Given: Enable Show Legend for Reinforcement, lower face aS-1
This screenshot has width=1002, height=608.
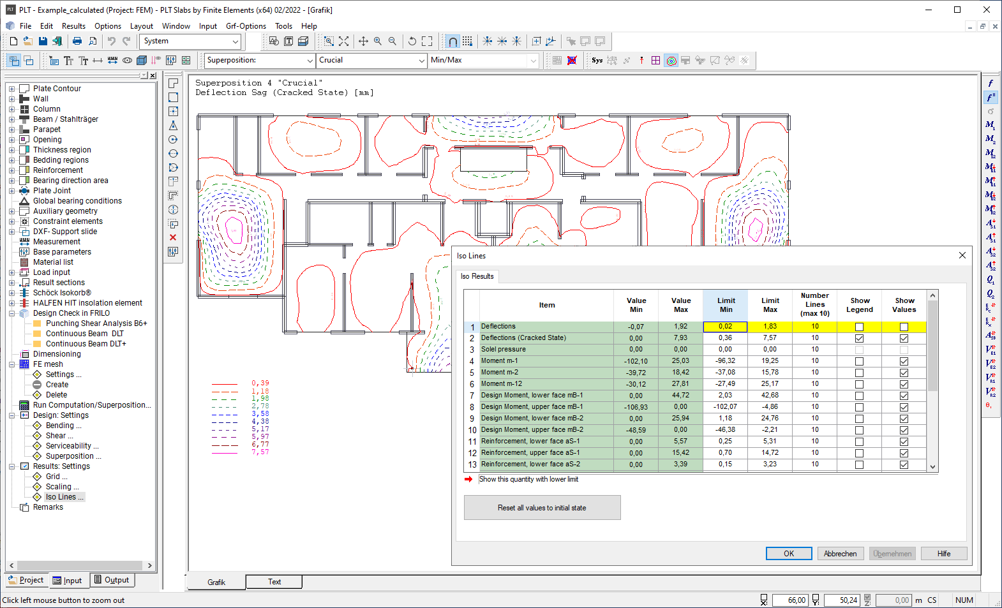Looking at the screenshot, I should [x=859, y=441].
